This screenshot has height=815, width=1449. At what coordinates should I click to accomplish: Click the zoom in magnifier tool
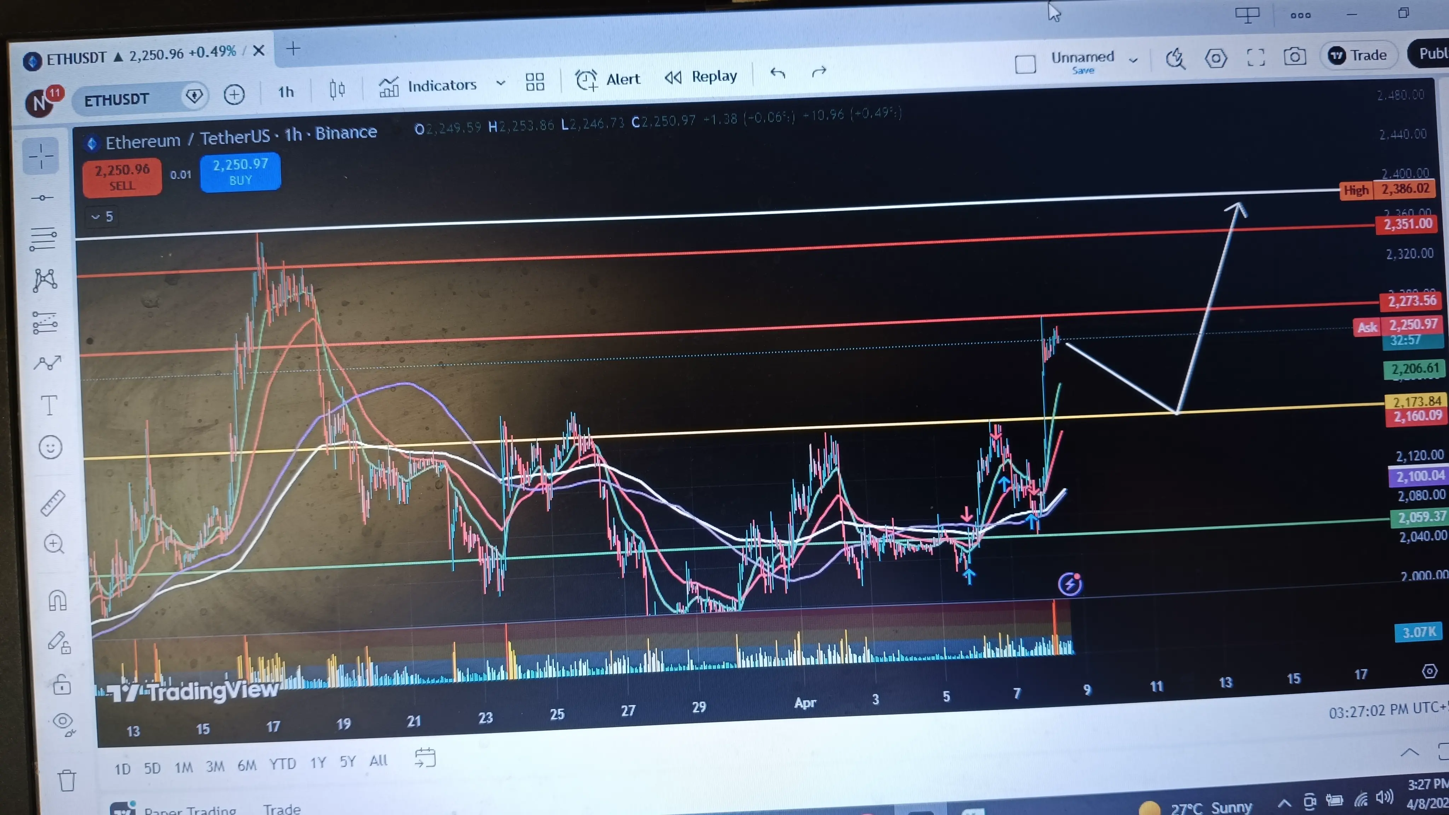54,544
